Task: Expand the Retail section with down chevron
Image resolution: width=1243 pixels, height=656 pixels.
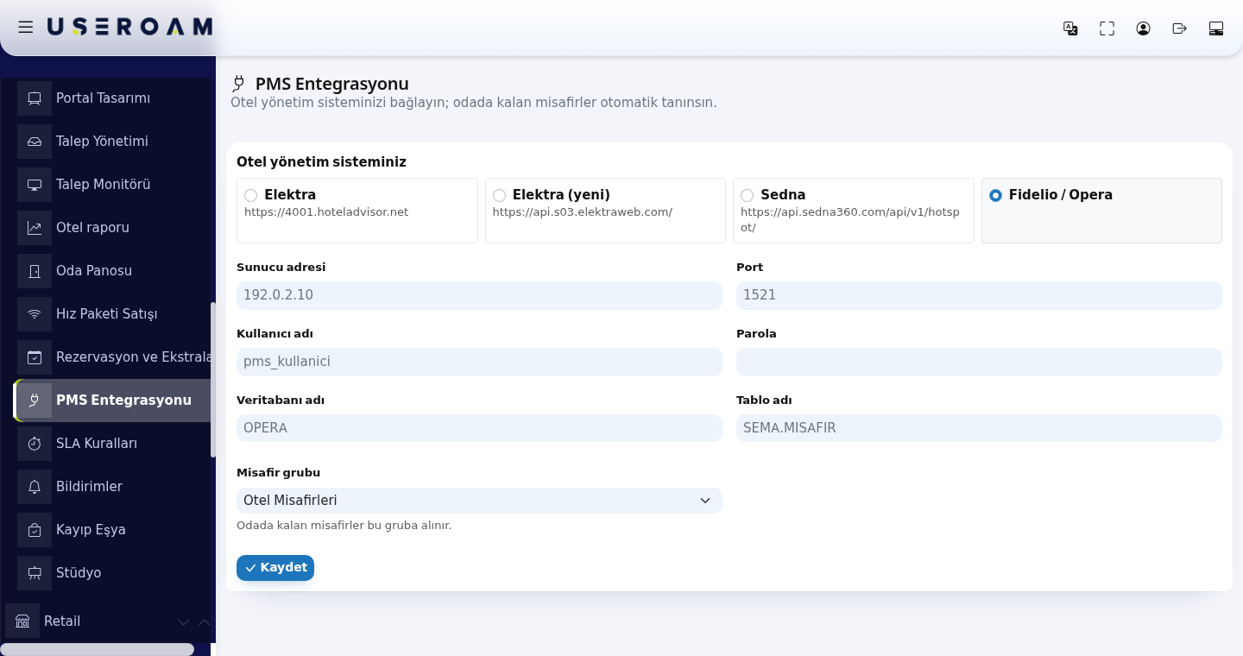Action: point(183,622)
